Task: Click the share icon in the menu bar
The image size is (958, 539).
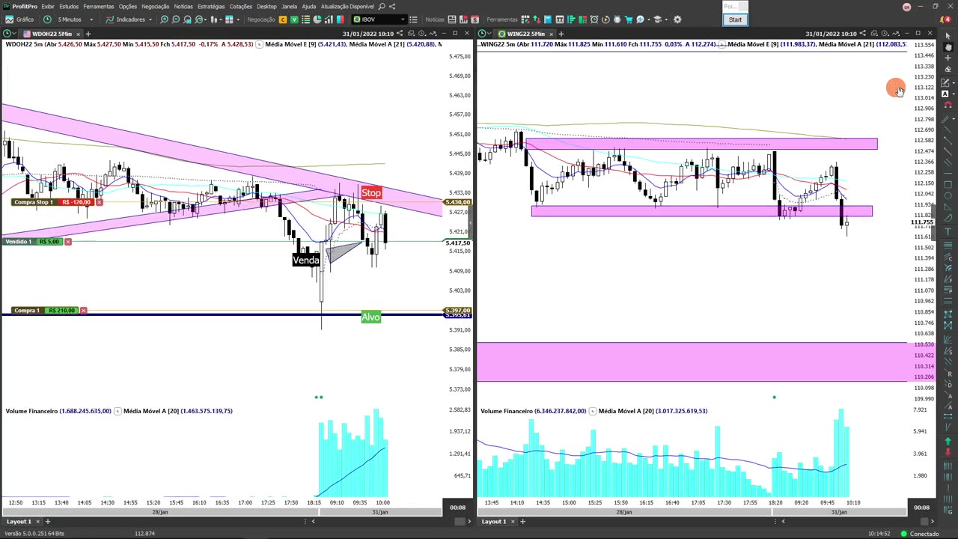Action: [x=392, y=6]
